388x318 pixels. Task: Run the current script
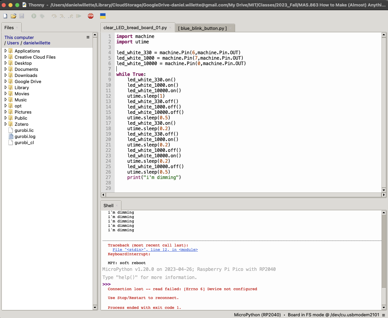(34, 16)
